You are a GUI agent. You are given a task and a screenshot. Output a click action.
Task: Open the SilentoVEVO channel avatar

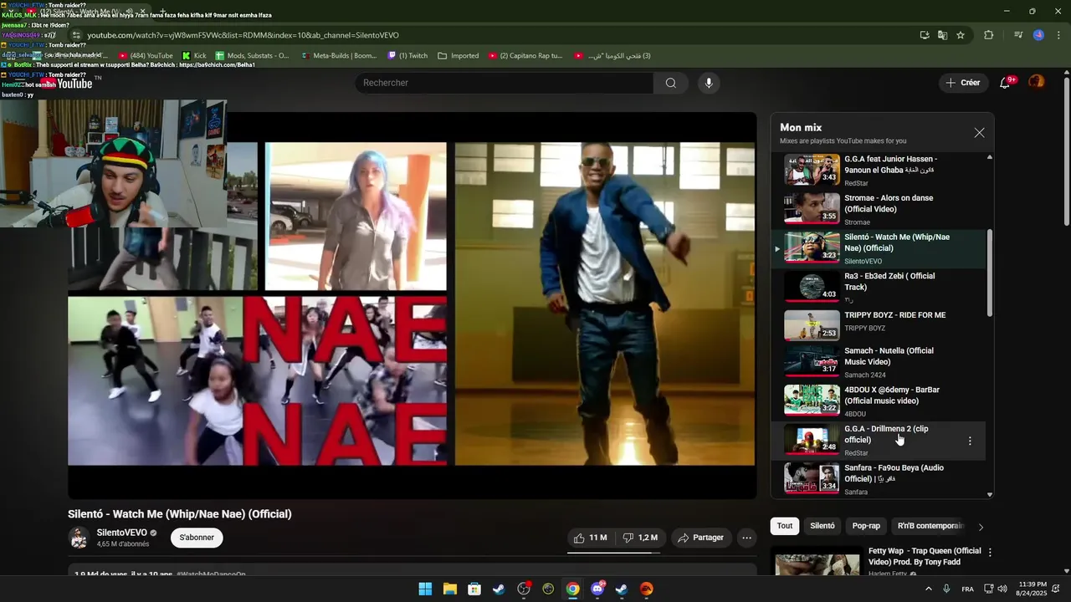pyautogui.click(x=79, y=538)
